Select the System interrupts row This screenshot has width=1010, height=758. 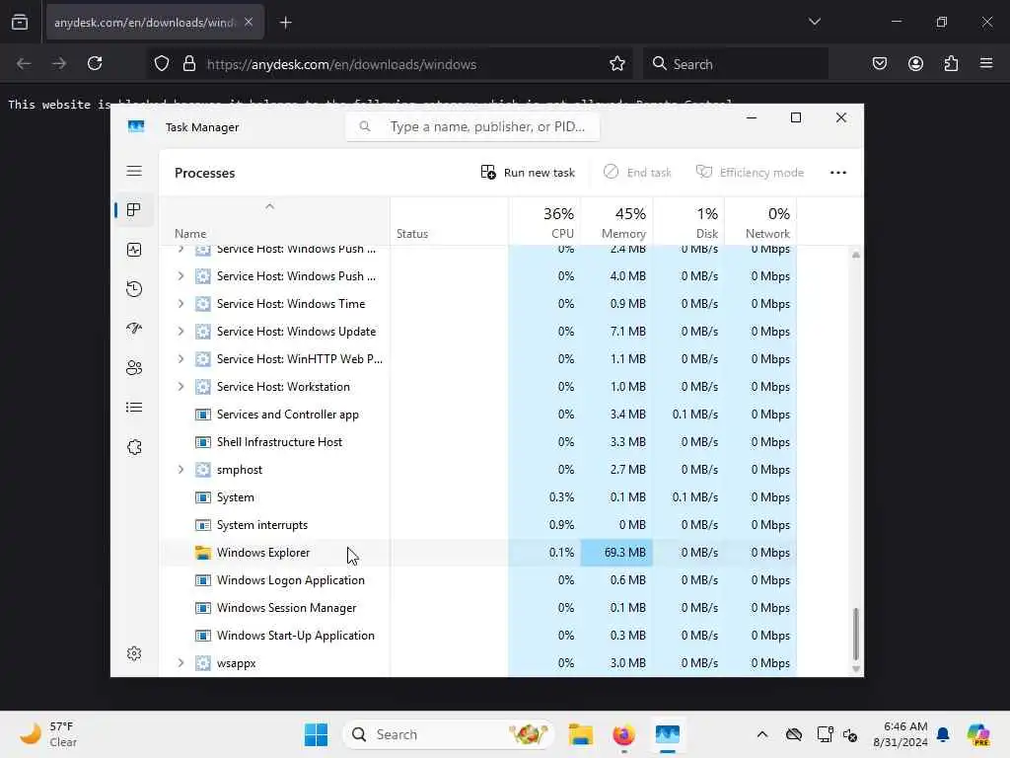tap(477, 525)
